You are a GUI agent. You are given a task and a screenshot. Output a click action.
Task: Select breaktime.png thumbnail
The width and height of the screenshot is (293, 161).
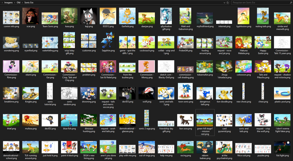[x=11, y=93]
